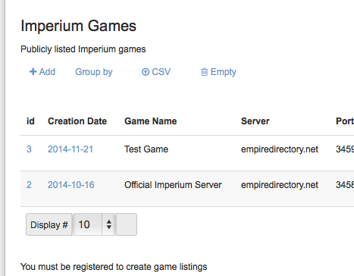Click the CSV upload arrow icon
This screenshot has width=354, height=276.
(x=146, y=72)
